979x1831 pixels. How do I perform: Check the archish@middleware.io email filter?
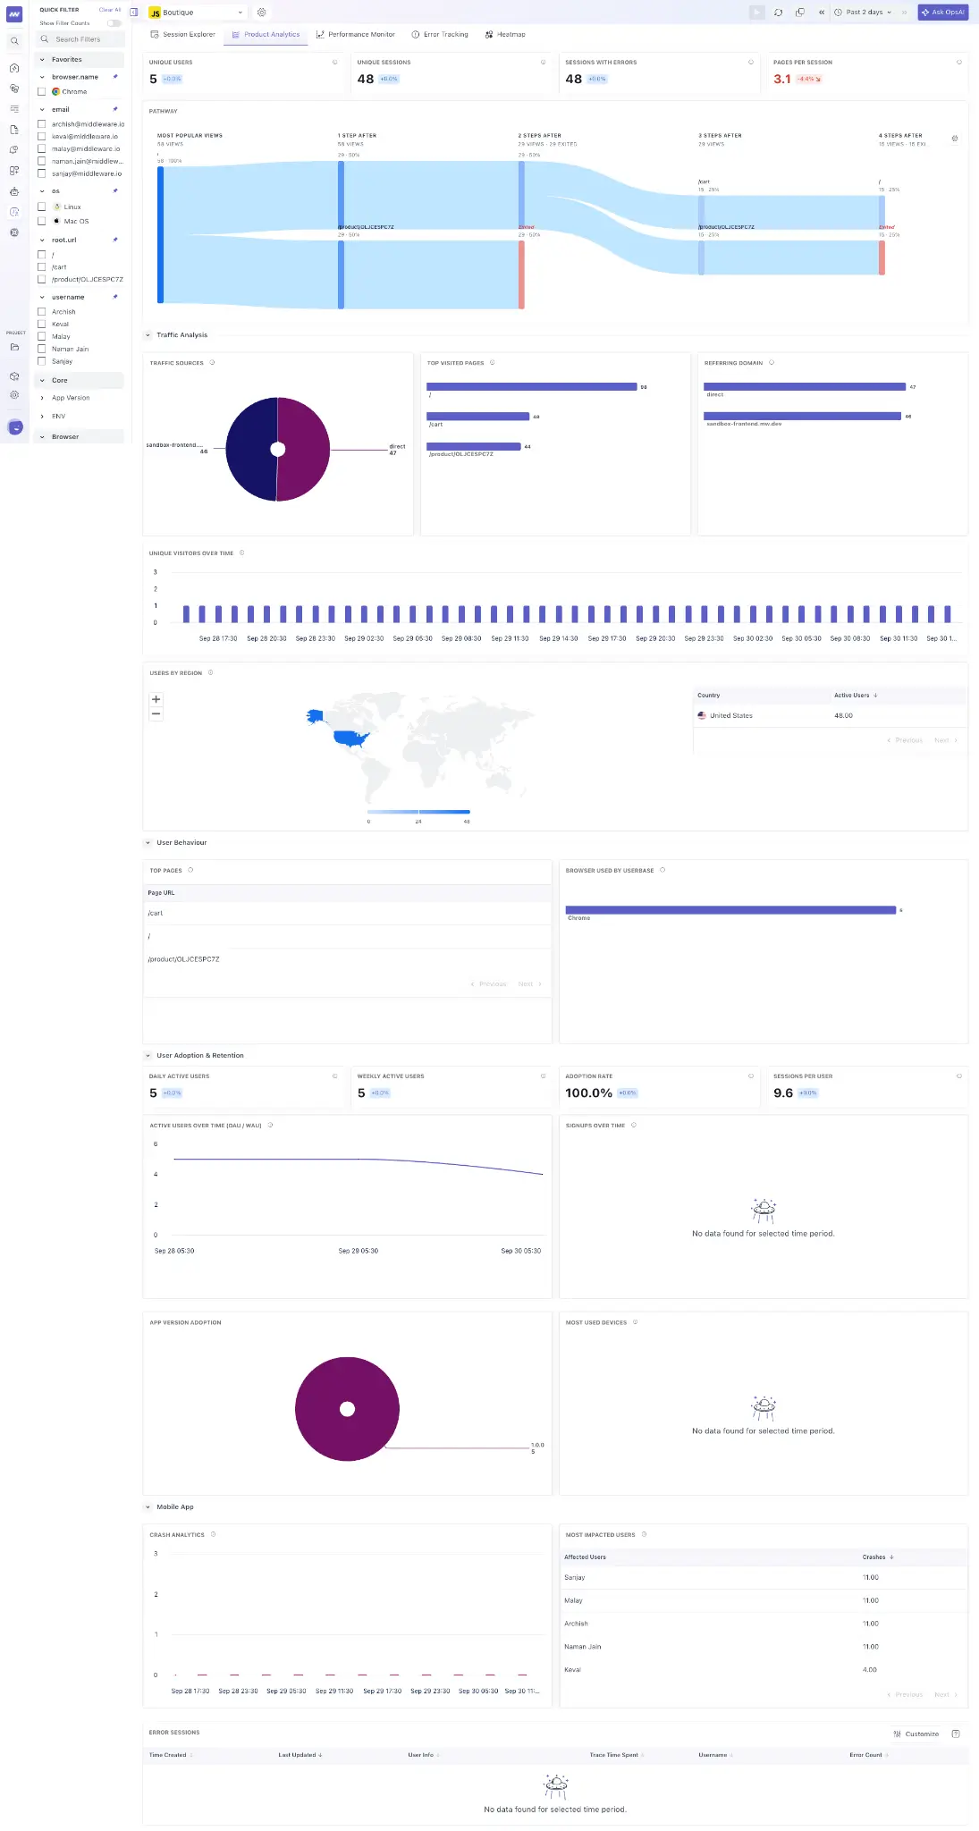(x=41, y=124)
